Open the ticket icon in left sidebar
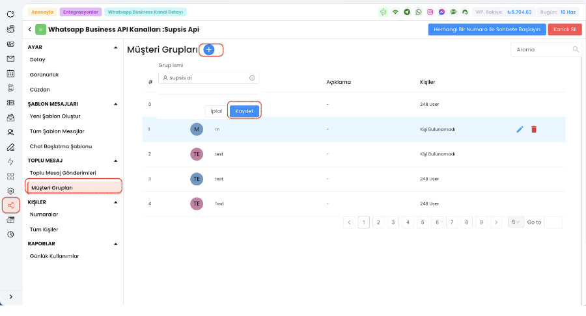This screenshot has height=316, width=586. click(10, 103)
